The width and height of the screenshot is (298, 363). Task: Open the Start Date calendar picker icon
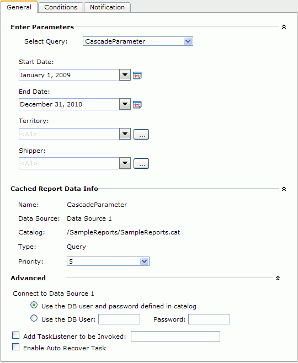click(137, 75)
